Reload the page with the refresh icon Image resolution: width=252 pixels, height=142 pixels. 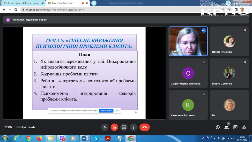point(16,10)
